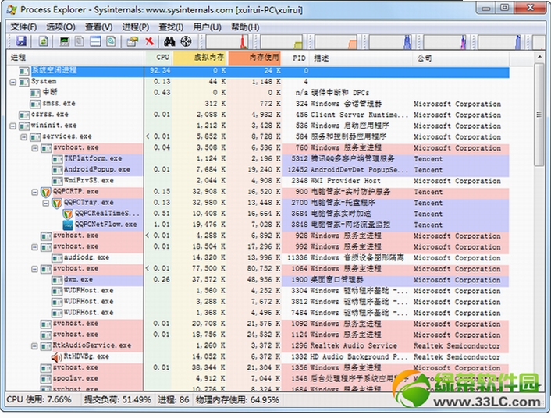Screen dimensions: 551x418
Task: Sort by the CPU column header
Action: (x=158, y=58)
